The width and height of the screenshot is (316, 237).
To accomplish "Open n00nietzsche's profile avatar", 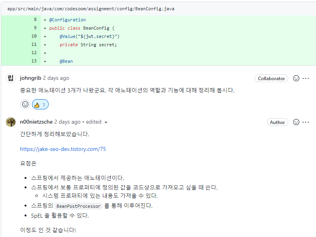I will (x=11, y=122).
